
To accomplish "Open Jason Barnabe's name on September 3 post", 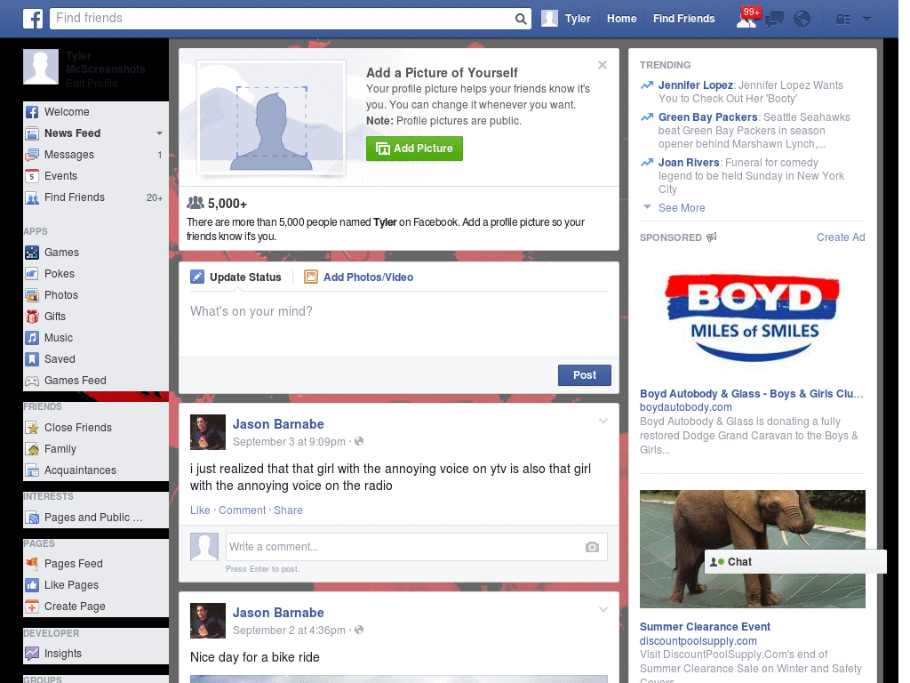I will (x=278, y=424).
